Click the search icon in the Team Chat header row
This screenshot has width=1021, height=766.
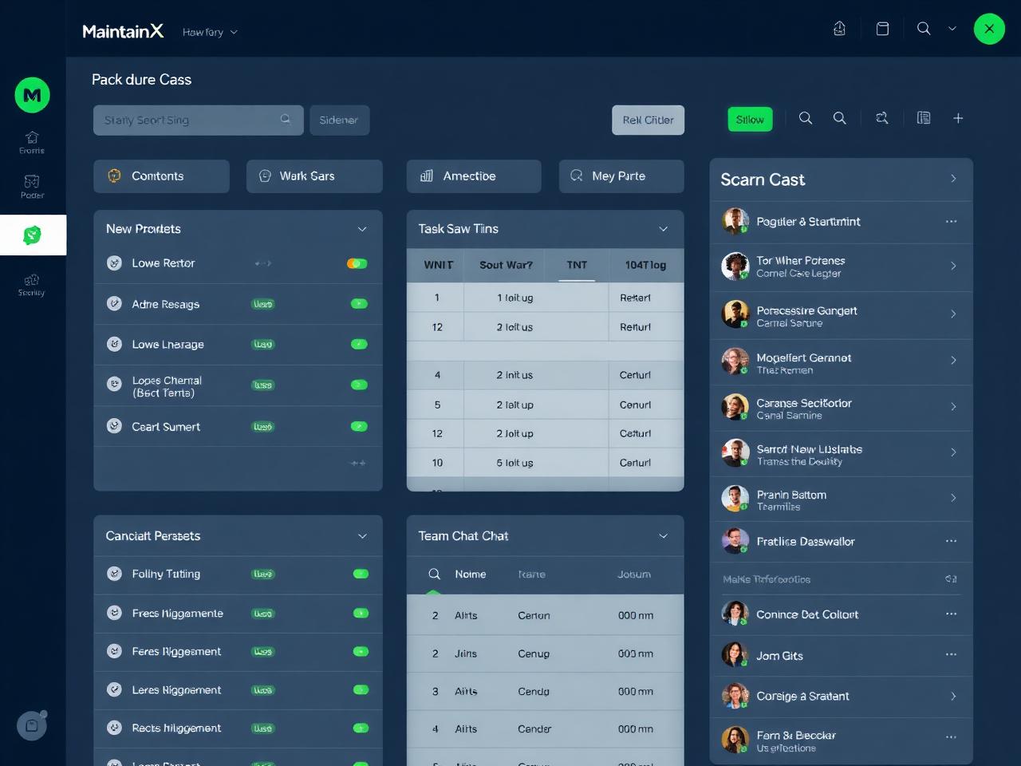(435, 574)
